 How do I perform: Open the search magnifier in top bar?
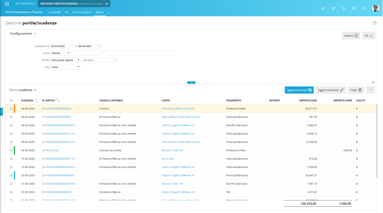[364, 8]
